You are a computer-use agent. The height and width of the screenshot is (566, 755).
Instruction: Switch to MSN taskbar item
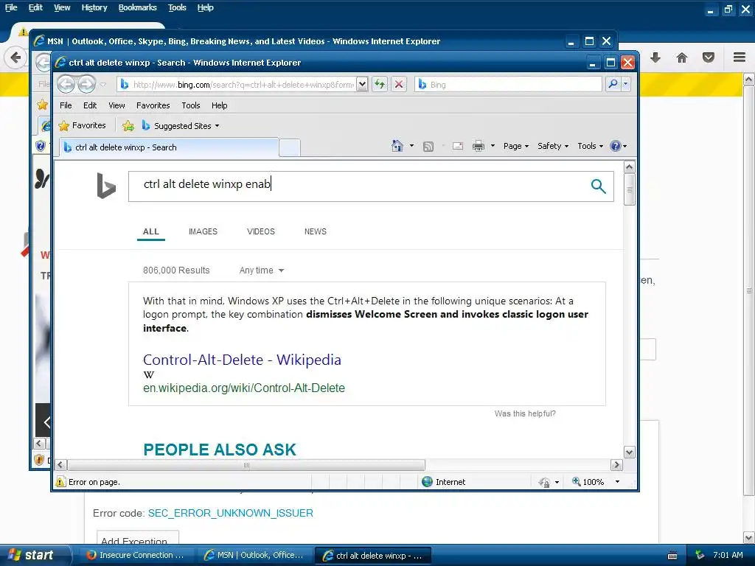(x=254, y=555)
